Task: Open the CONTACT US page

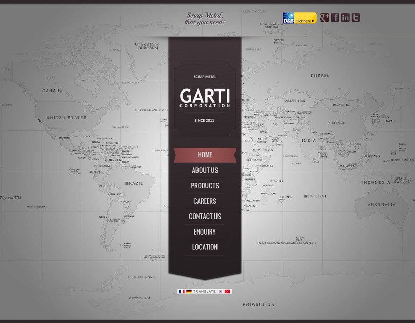Action: (205, 217)
